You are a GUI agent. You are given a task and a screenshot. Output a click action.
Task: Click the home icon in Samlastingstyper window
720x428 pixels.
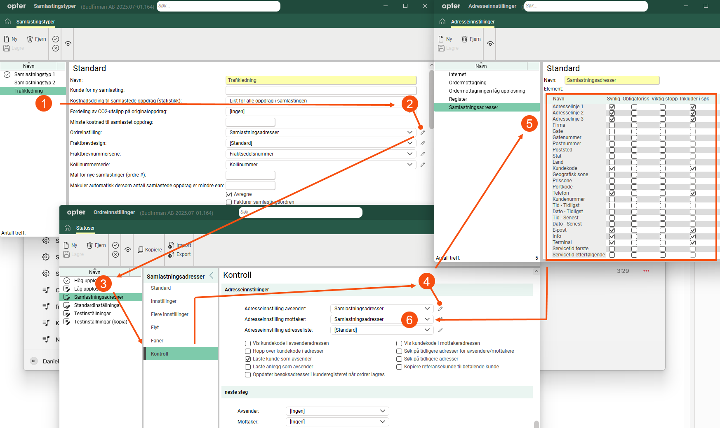[8, 22]
